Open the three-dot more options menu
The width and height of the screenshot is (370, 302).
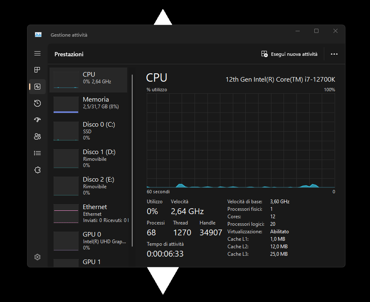(x=334, y=54)
